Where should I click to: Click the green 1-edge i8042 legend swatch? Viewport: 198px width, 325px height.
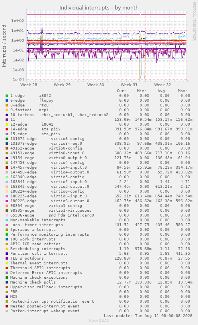[x=7, y=96]
